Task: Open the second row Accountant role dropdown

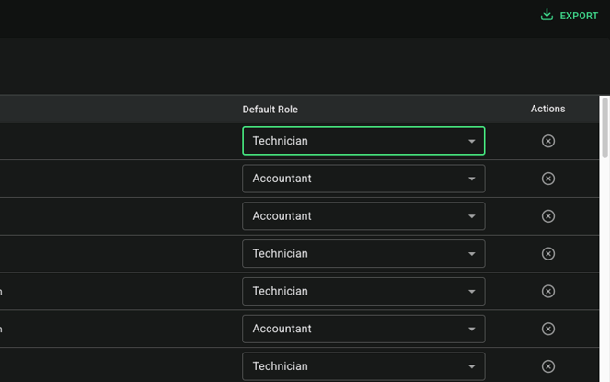Action: pyautogui.click(x=363, y=179)
